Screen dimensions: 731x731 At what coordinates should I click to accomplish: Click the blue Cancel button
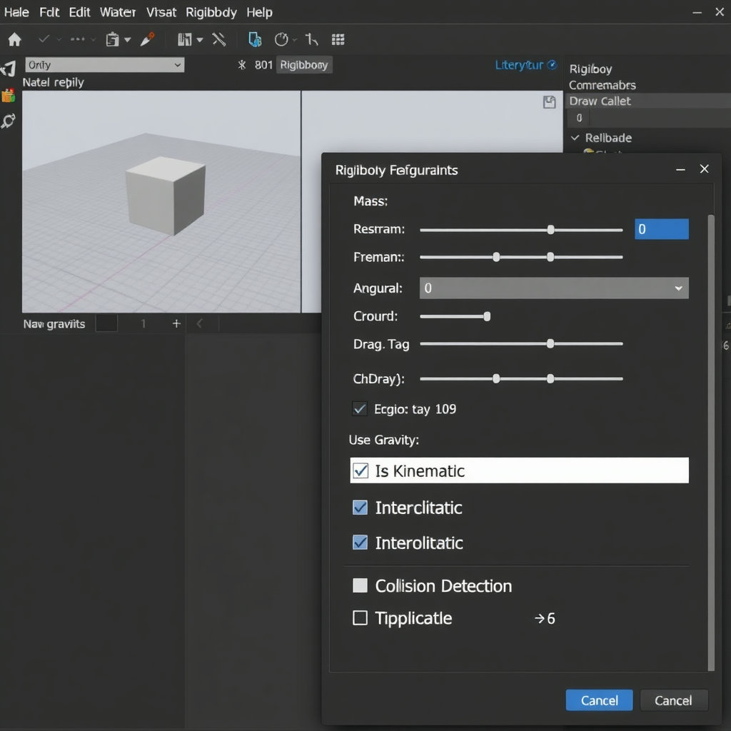click(599, 700)
